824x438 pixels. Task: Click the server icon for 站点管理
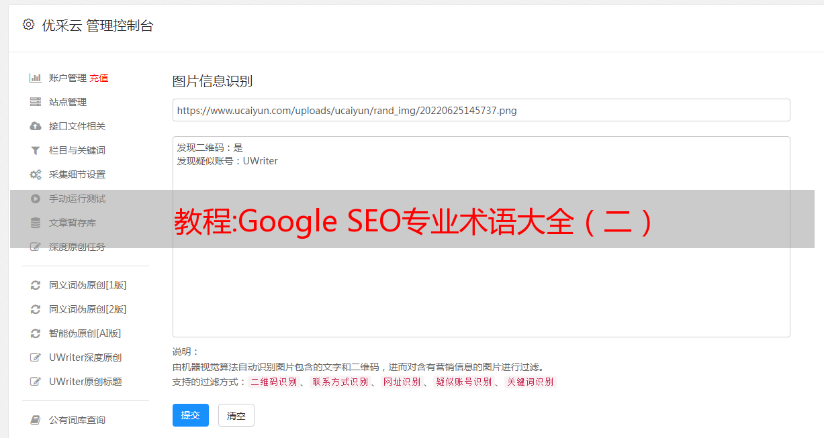[x=36, y=102]
